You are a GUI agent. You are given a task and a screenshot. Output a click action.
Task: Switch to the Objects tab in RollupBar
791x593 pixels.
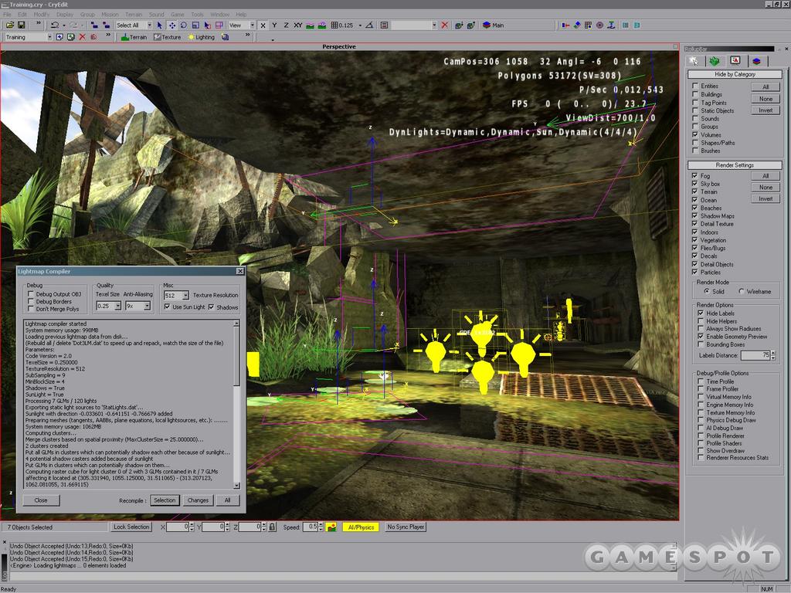[x=694, y=61]
